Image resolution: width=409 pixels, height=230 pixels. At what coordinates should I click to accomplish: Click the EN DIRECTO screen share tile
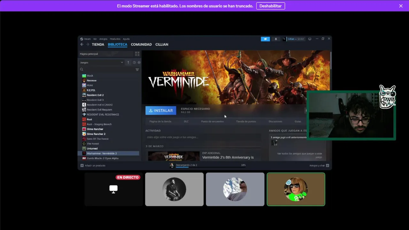click(113, 189)
